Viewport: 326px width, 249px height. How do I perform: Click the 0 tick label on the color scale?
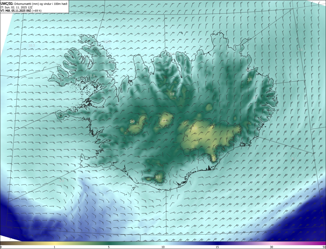(x=1, y=247)
